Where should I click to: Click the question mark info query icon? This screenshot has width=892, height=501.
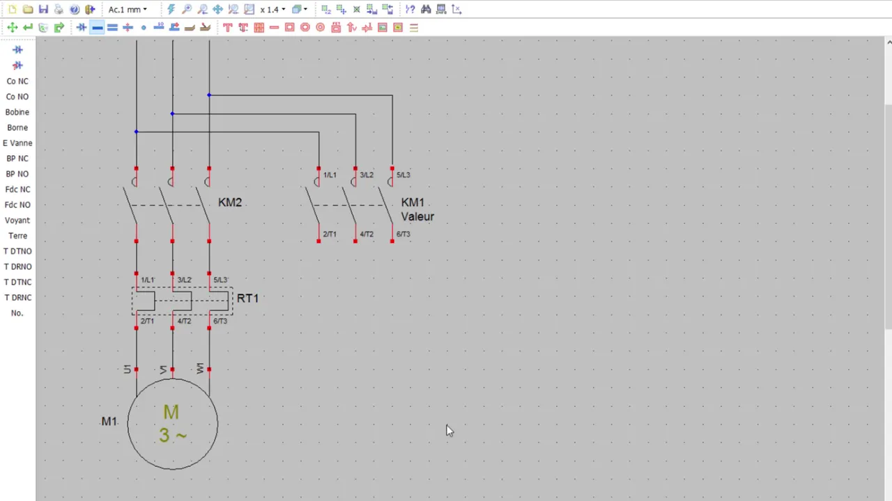tap(410, 9)
